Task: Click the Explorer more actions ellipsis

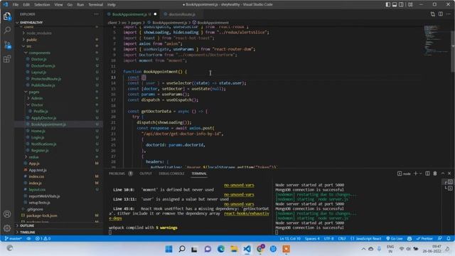Action: (x=96, y=14)
